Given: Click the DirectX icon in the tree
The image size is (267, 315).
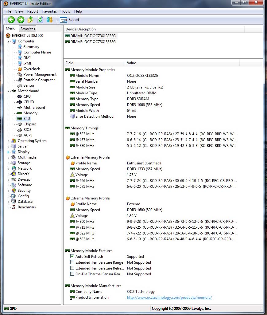Looking at the screenshot, I should point(14,174).
